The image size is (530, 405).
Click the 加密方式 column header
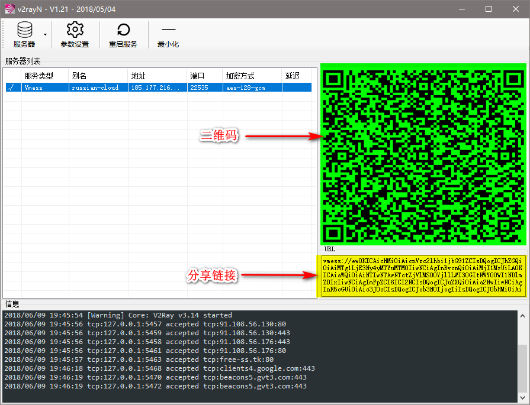click(x=252, y=76)
